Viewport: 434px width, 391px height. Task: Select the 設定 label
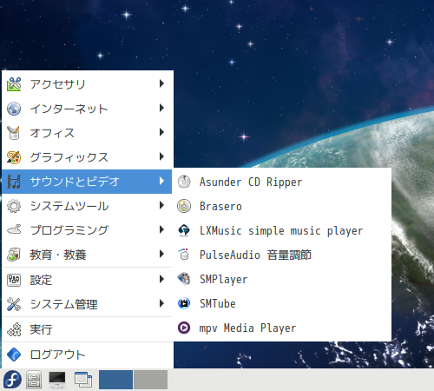[x=41, y=280]
